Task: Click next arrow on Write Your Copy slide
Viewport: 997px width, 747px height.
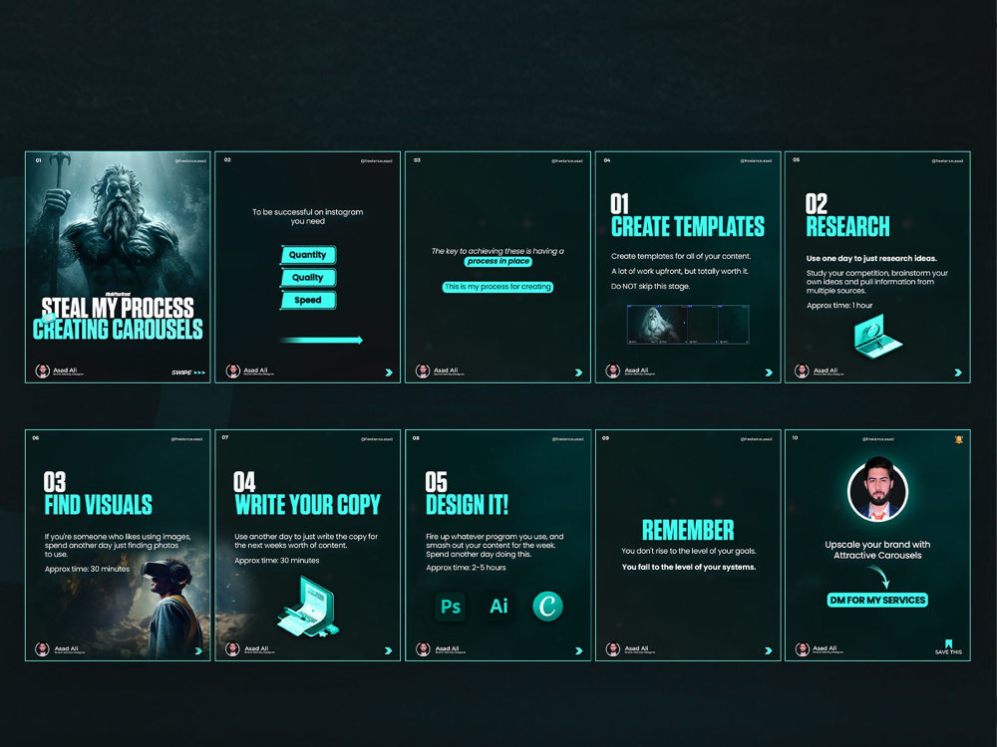Action: 389,651
